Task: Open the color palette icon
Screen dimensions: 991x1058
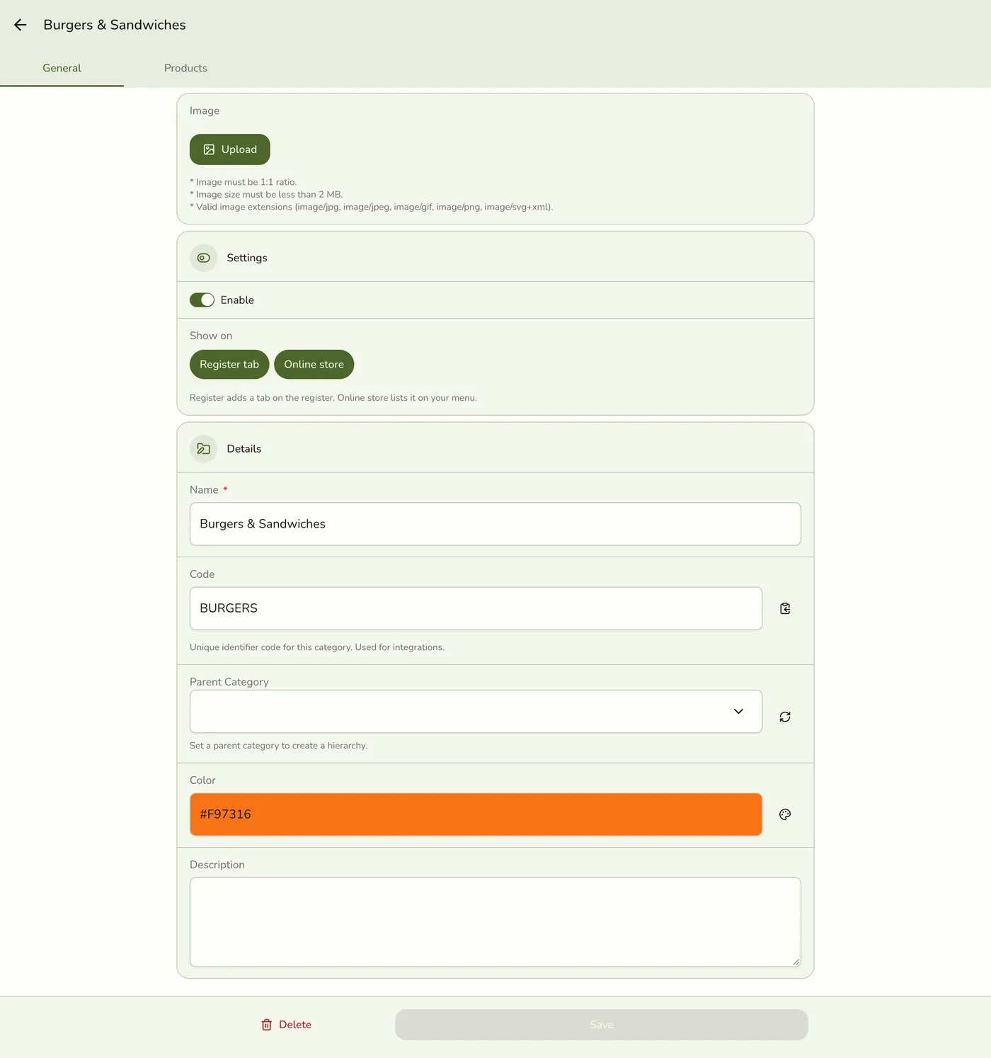Action: pos(785,814)
